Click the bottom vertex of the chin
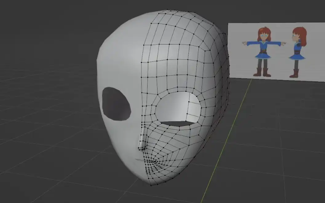 (x=151, y=185)
